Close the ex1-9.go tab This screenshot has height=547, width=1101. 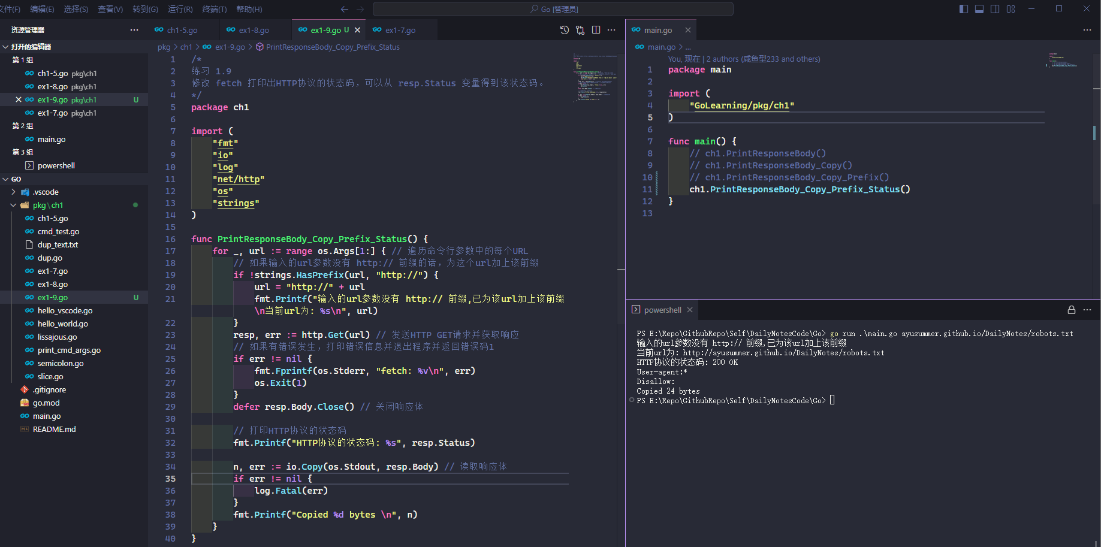(x=358, y=30)
